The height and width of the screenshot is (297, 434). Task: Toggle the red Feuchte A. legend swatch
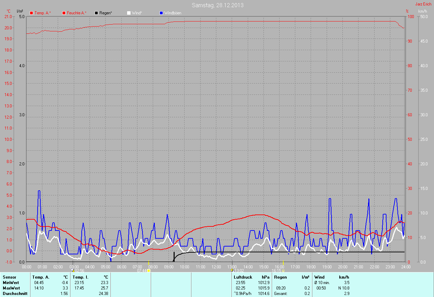(64, 13)
